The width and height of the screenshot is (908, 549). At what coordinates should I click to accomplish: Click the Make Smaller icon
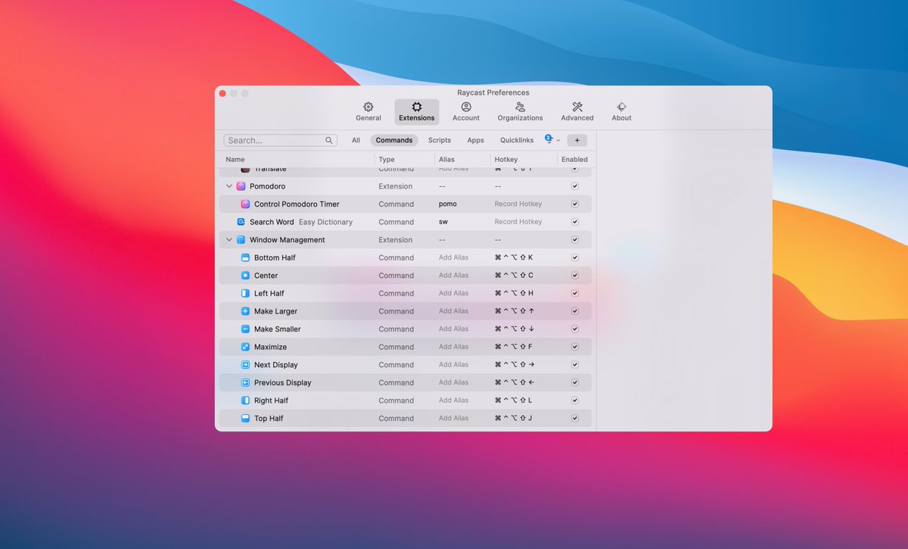click(x=245, y=329)
